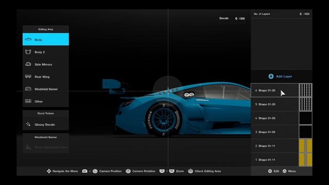The height and width of the screenshot is (185, 329).
Task: Click the Editing Area header
Action: 46,29
